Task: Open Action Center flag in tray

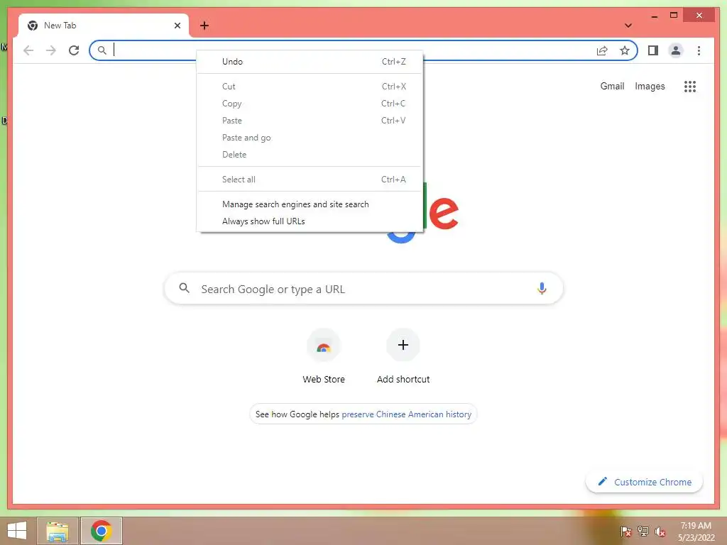Action: 625,531
